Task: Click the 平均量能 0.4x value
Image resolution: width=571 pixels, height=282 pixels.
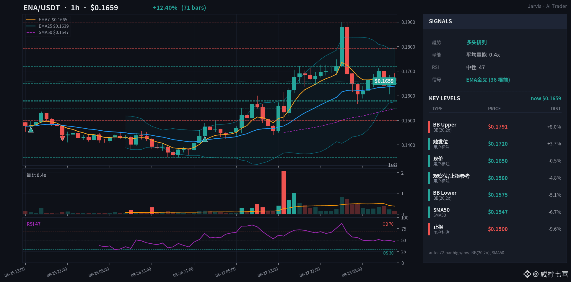Action: [x=483, y=55]
